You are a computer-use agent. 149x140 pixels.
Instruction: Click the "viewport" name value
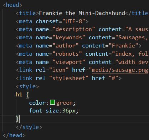coord(69,62)
